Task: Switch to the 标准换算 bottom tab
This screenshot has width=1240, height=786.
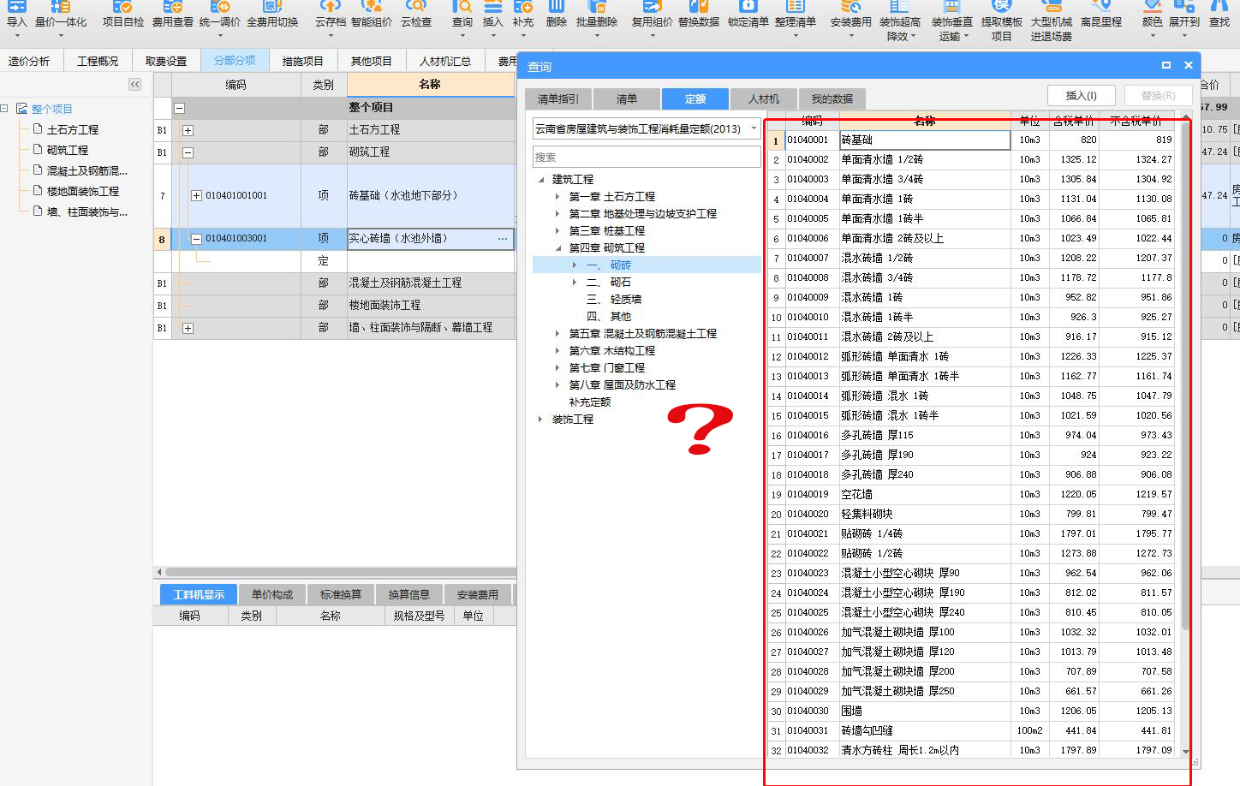Action: pyautogui.click(x=341, y=594)
